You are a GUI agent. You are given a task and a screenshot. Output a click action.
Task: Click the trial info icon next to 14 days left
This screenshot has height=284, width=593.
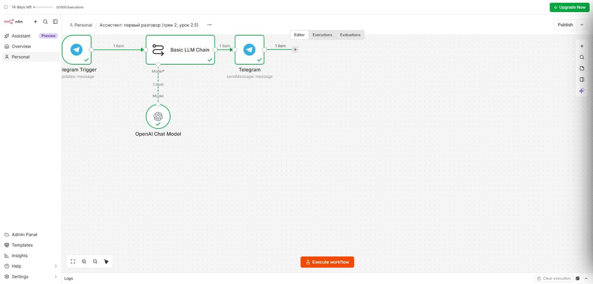pyautogui.click(x=6, y=7)
